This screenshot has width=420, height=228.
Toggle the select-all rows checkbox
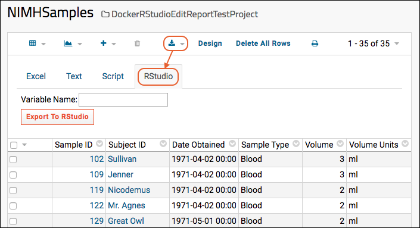click(x=14, y=145)
